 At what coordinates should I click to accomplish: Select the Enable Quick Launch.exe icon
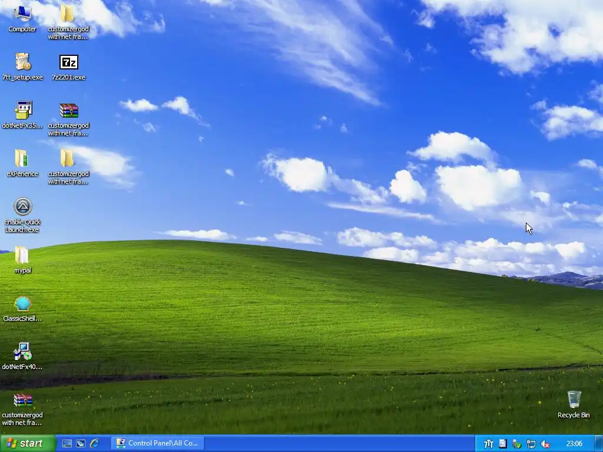click(23, 207)
